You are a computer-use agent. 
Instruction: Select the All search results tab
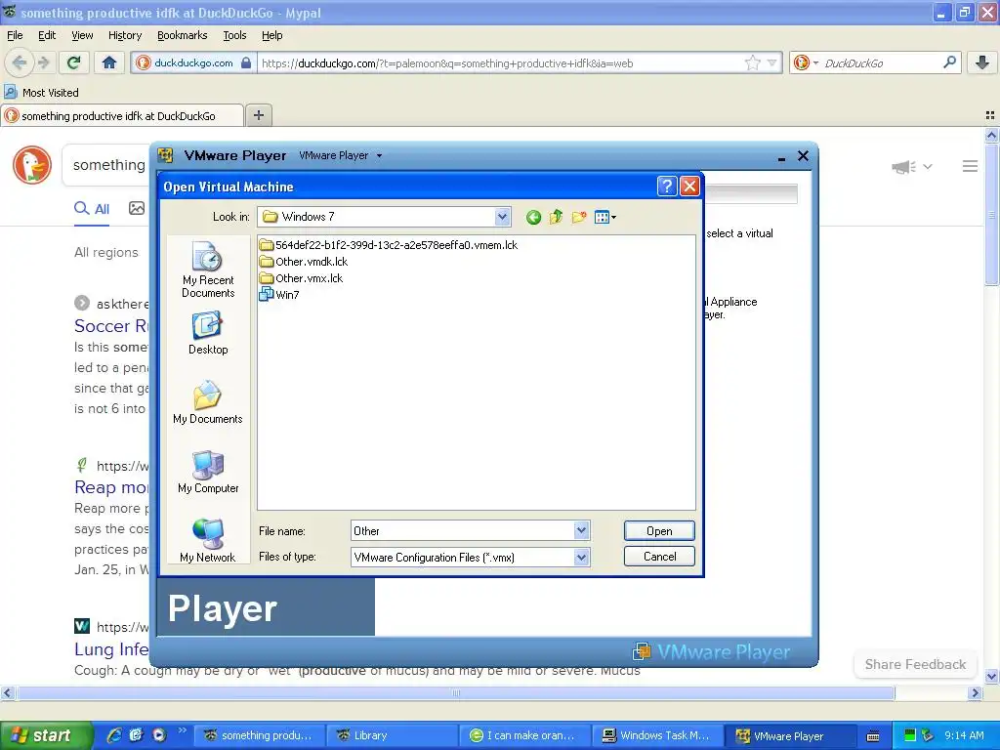[x=92, y=209]
